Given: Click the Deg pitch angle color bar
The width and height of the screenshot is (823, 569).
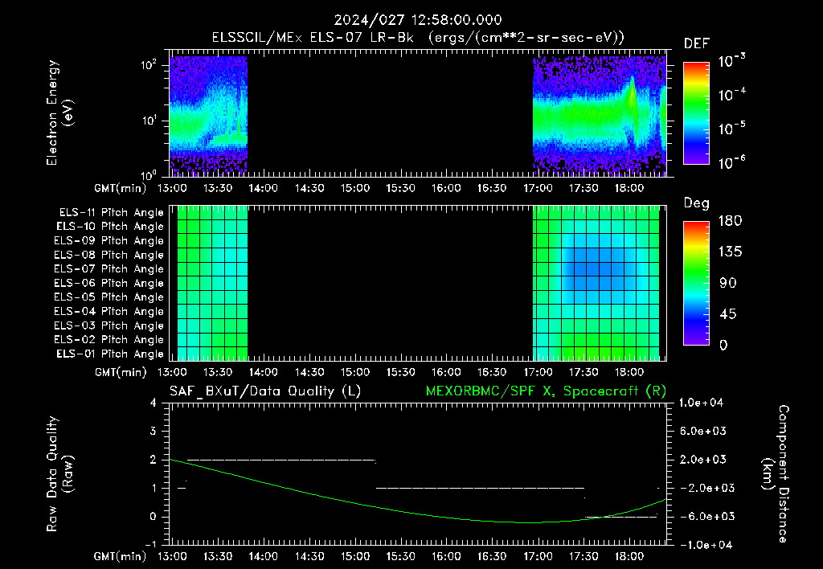Looking at the screenshot, I should pos(696,283).
